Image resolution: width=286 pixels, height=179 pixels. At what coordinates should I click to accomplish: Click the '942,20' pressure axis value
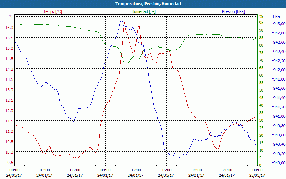point(279,61)
